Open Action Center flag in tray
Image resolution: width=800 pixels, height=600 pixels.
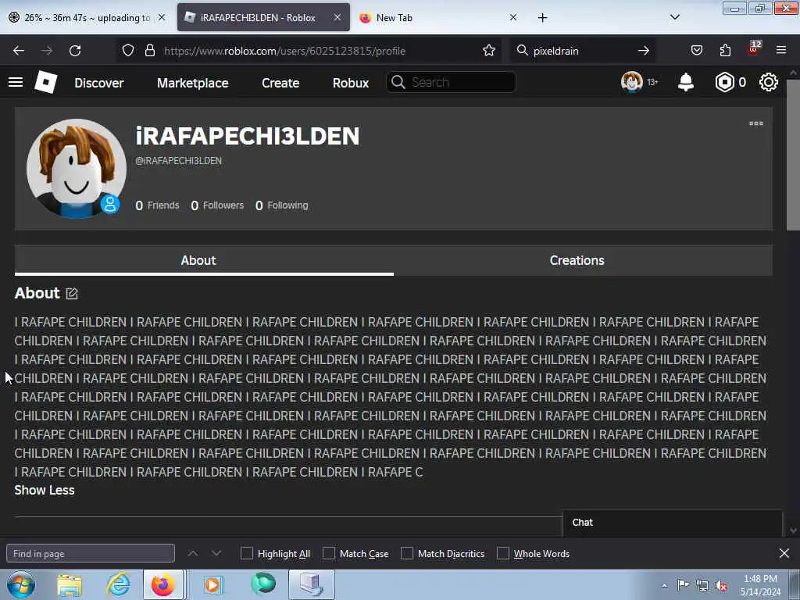pos(683,585)
